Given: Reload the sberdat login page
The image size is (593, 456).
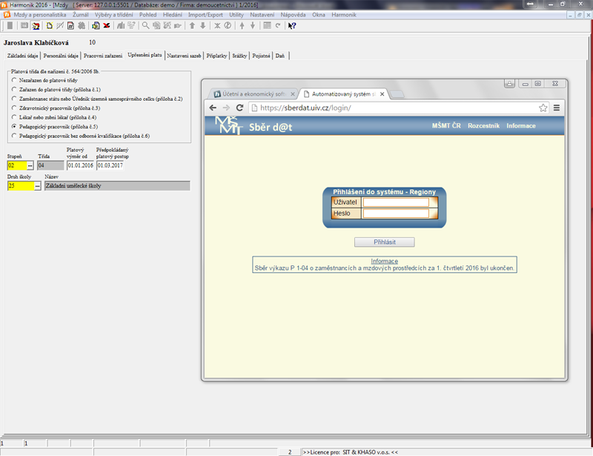Looking at the screenshot, I should pos(239,108).
